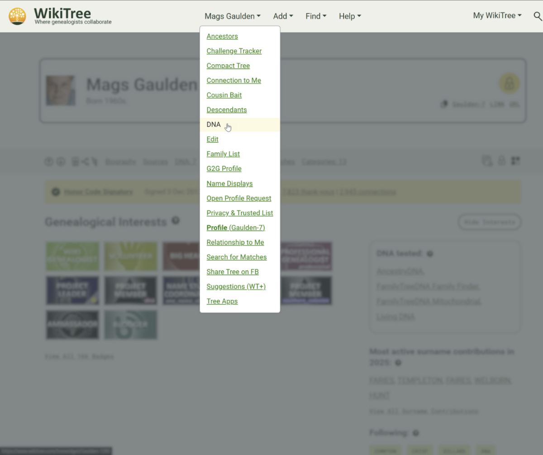Expand the Help dropdown menu

click(350, 16)
